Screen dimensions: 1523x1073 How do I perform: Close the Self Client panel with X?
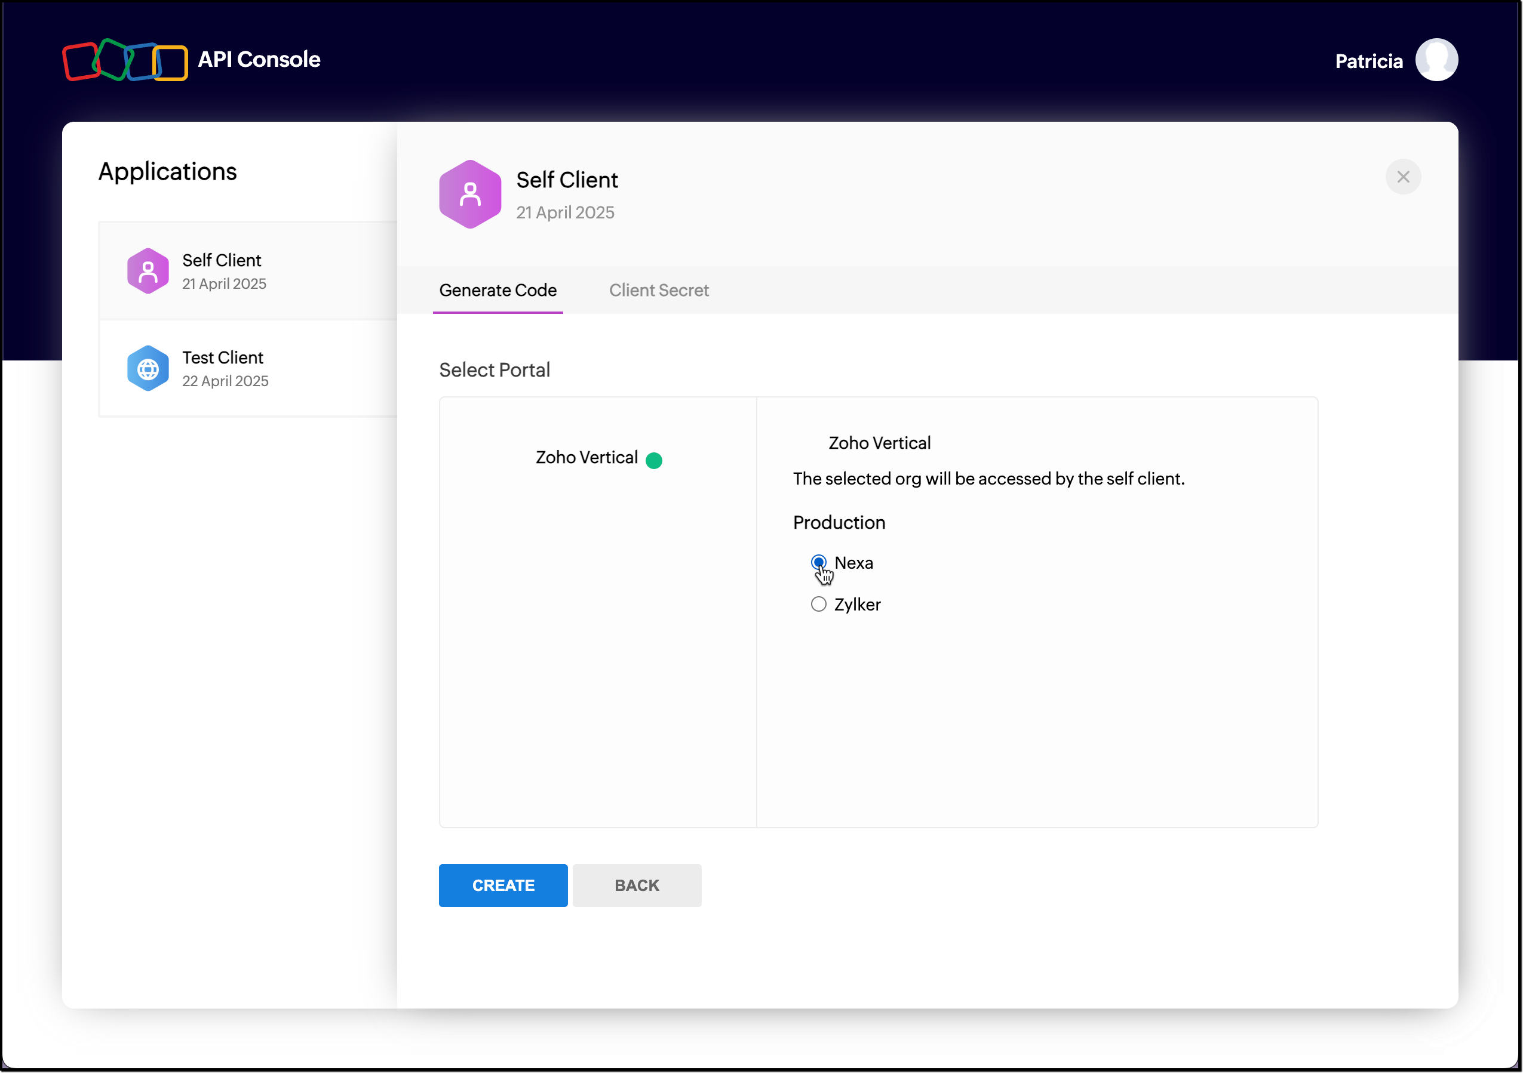pyautogui.click(x=1402, y=177)
